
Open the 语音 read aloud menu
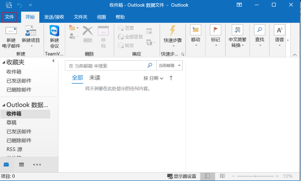point(279,36)
